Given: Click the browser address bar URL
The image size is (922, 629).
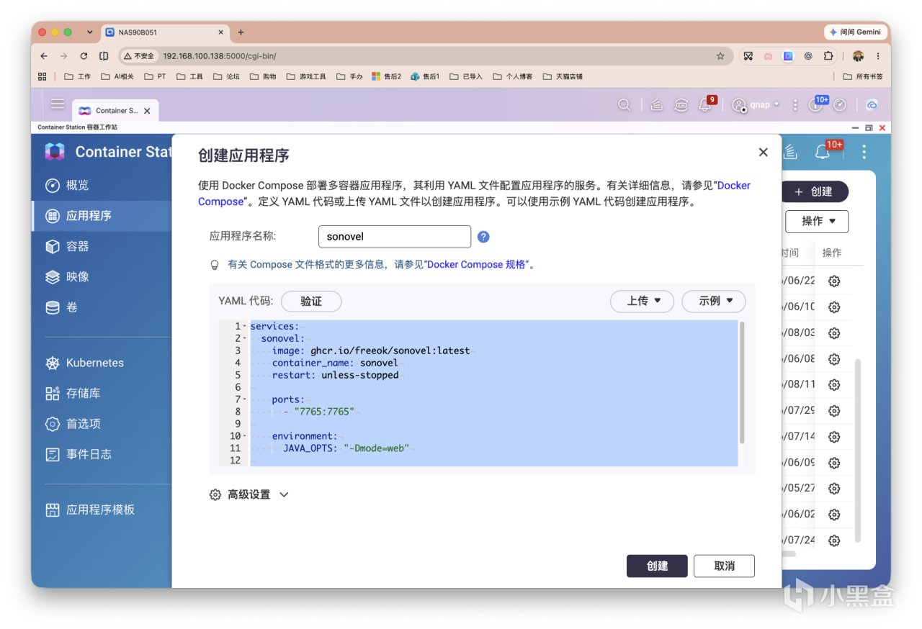Looking at the screenshot, I should pos(220,56).
